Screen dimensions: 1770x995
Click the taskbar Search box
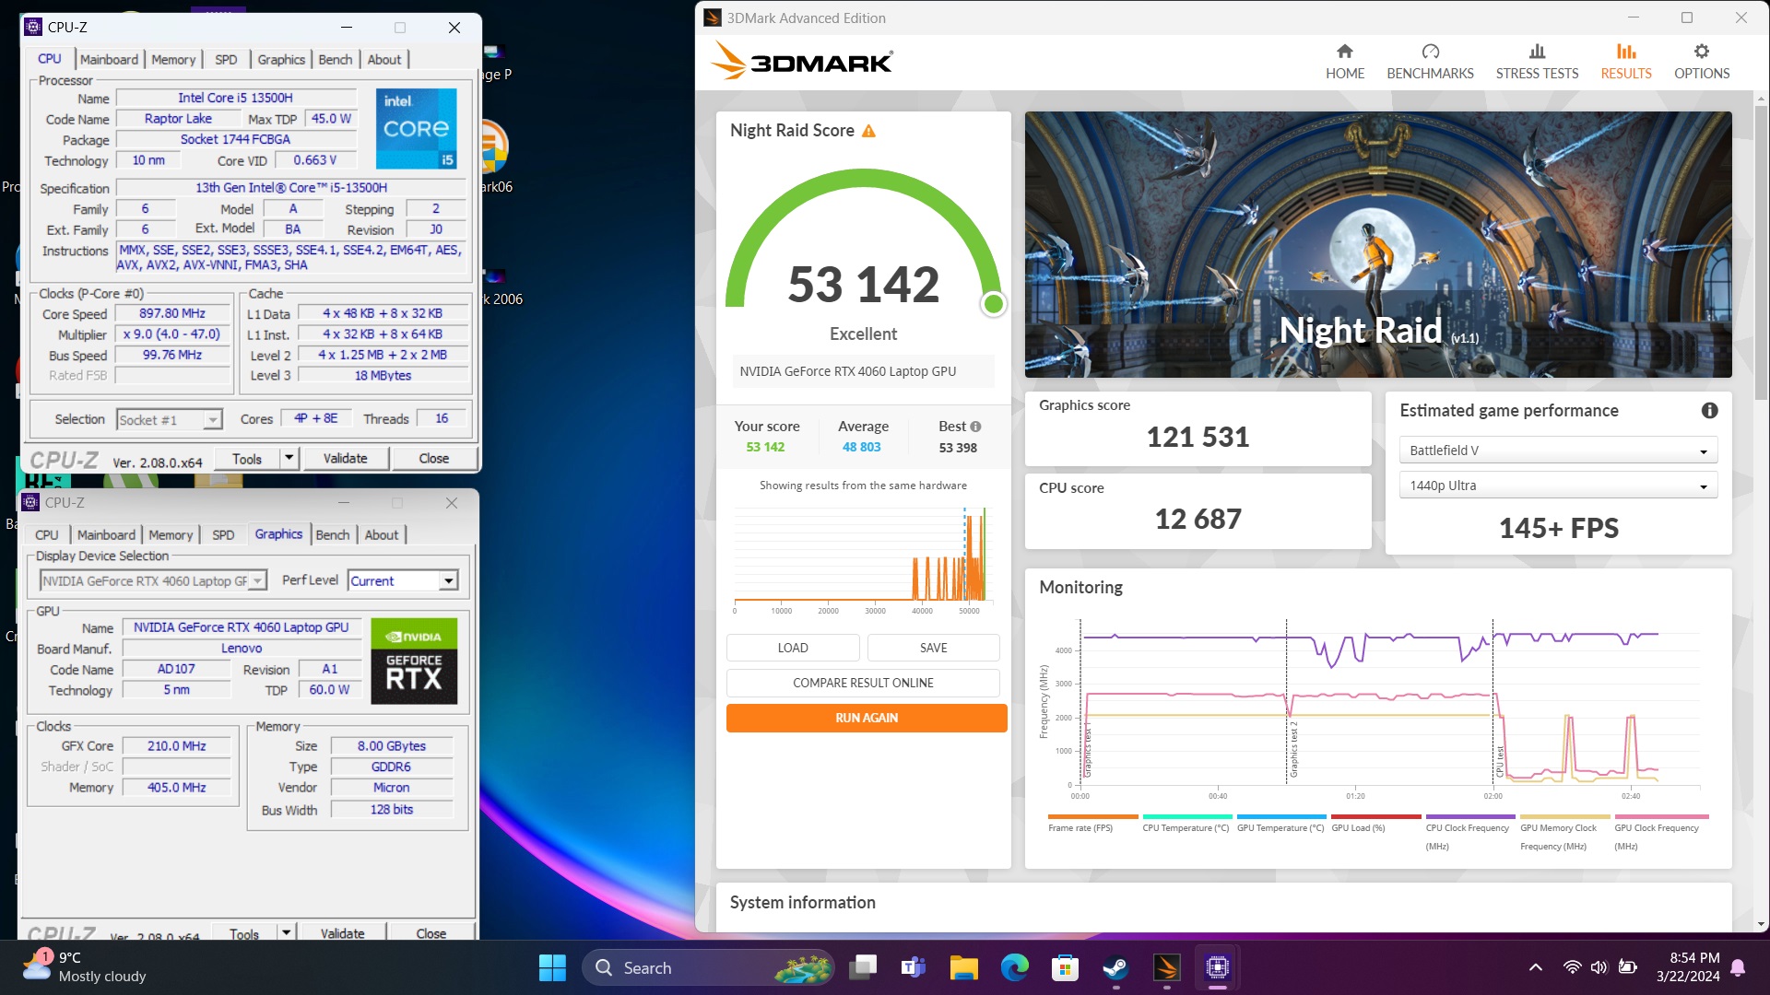click(x=708, y=967)
